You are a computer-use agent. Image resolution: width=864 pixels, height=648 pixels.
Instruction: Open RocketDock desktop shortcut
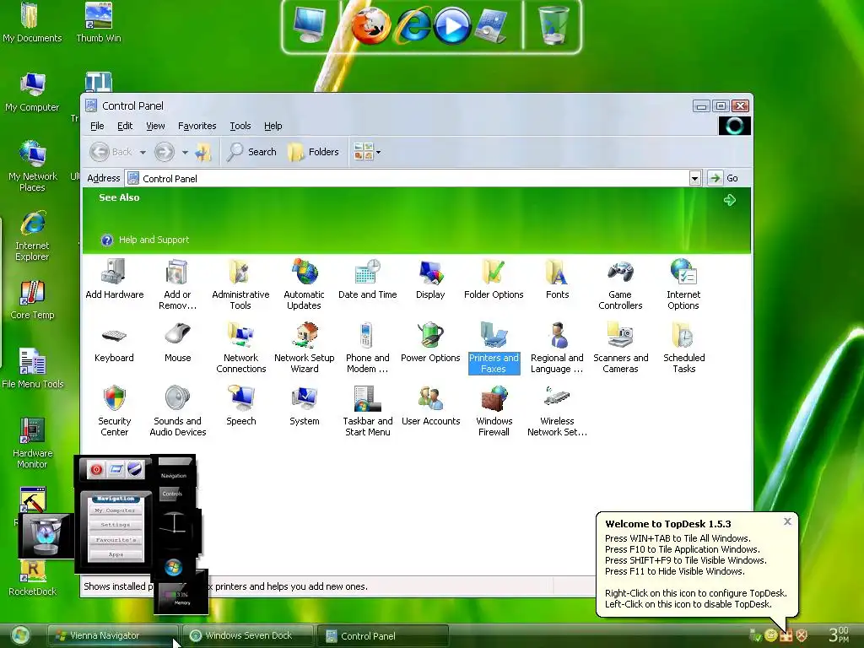pyautogui.click(x=32, y=579)
